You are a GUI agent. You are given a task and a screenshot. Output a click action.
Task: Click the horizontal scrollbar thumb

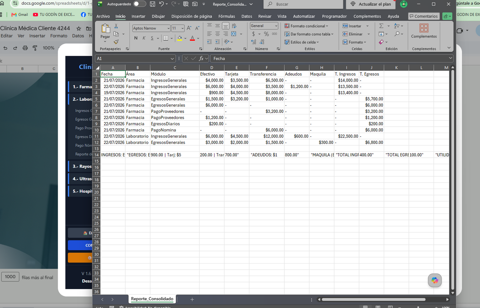373,299
